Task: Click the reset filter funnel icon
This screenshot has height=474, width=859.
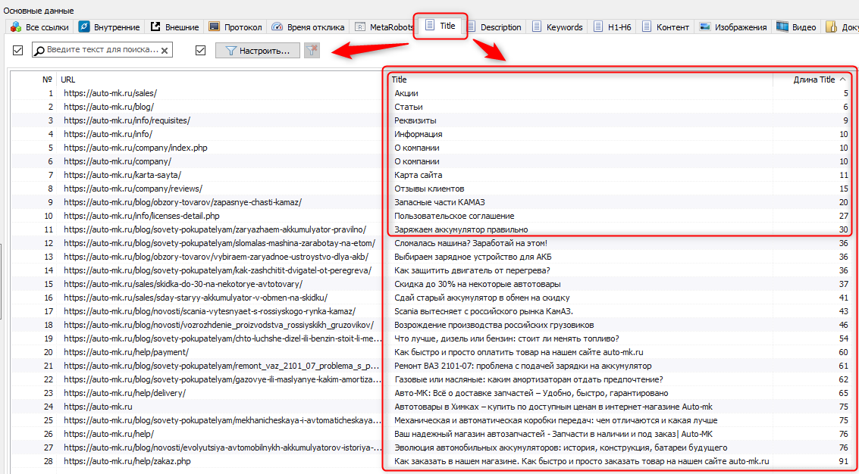Action: tap(312, 51)
